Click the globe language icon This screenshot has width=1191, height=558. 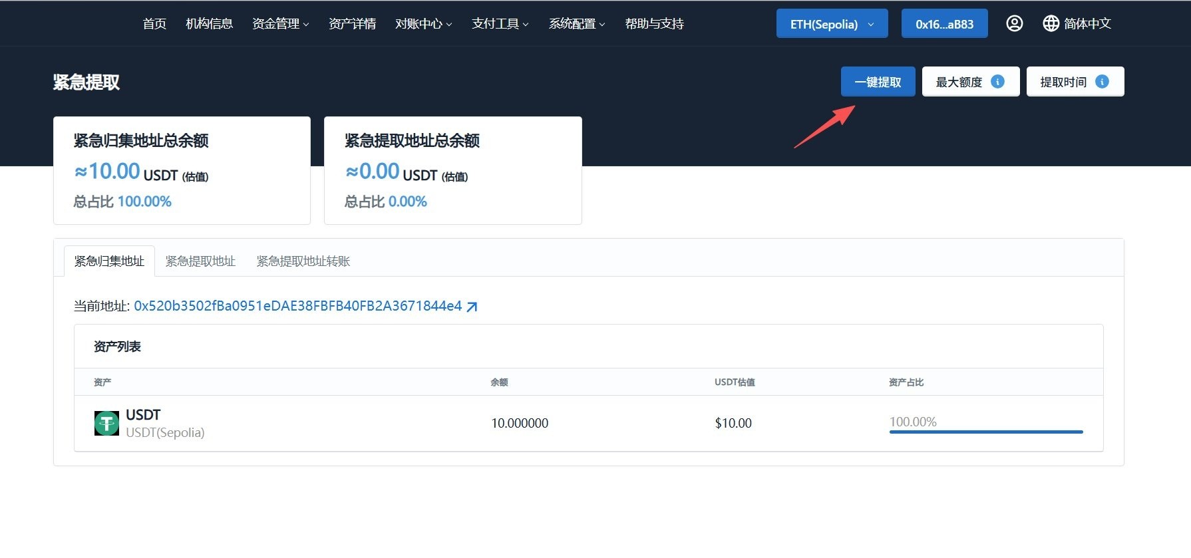tap(1051, 24)
